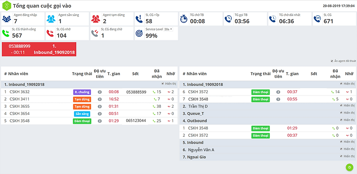Click missed-call icon in CSKH 3548 row 5
The height and width of the screenshot is (174, 357).
pos(169,121)
